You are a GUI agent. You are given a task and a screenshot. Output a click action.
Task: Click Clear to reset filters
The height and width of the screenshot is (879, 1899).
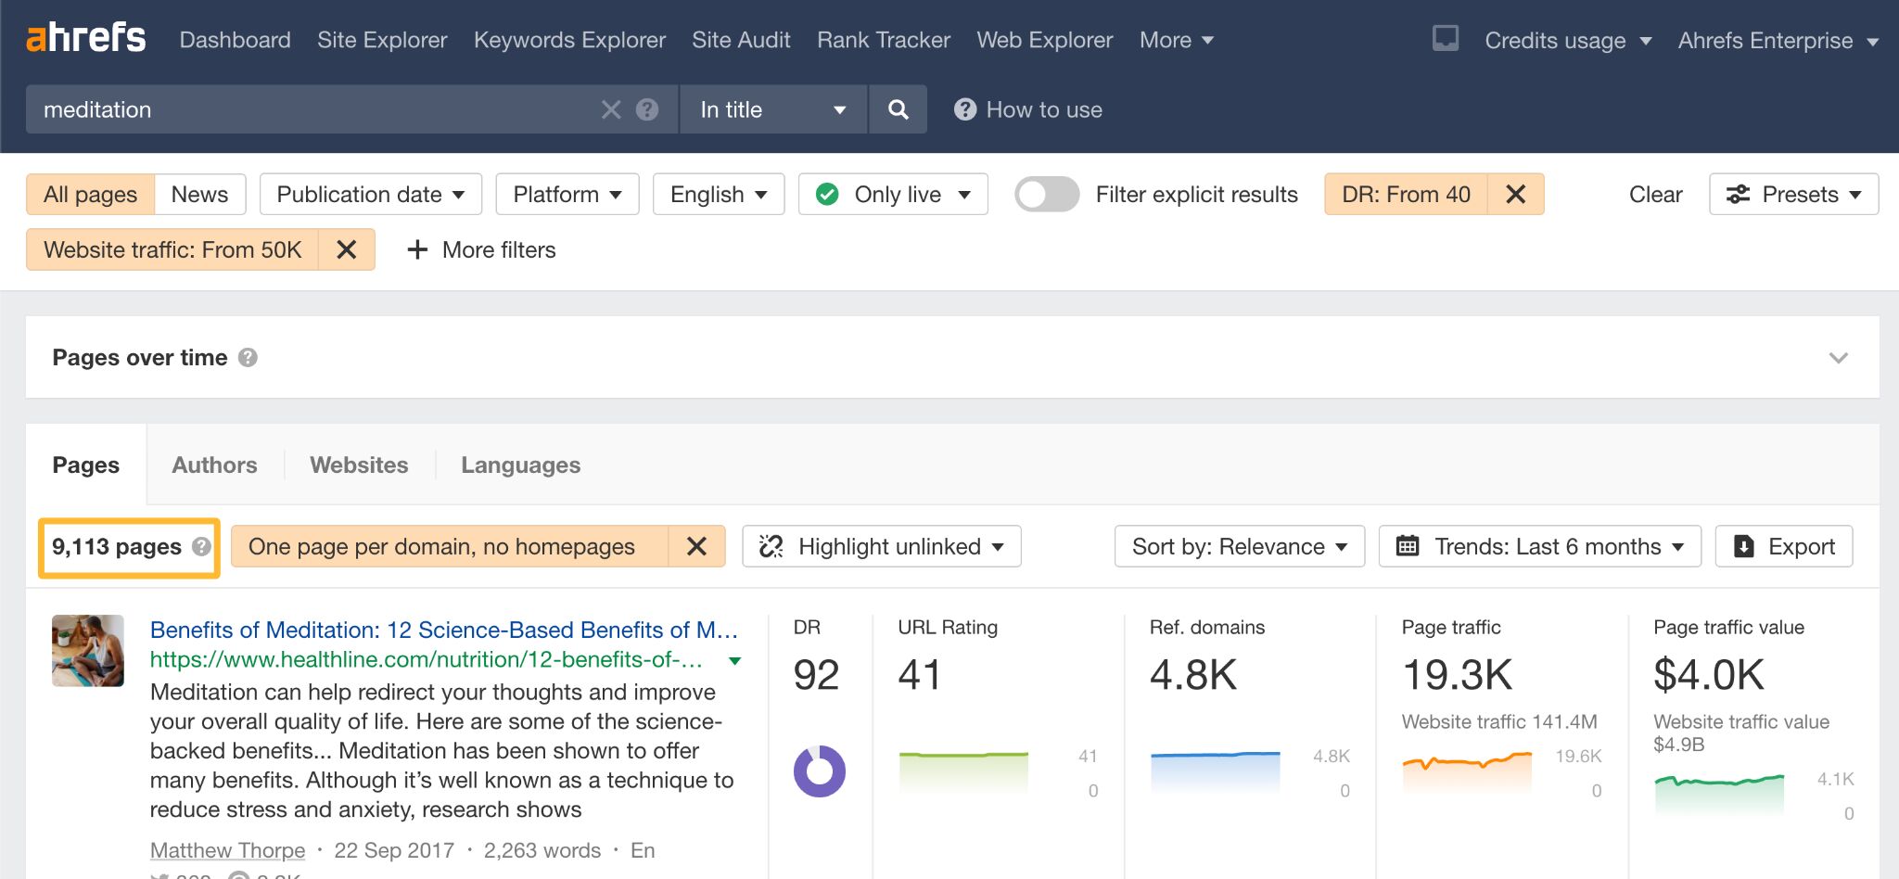[x=1654, y=194]
